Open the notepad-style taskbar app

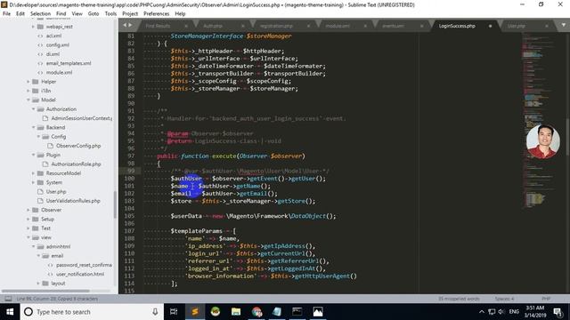(277, 312)
